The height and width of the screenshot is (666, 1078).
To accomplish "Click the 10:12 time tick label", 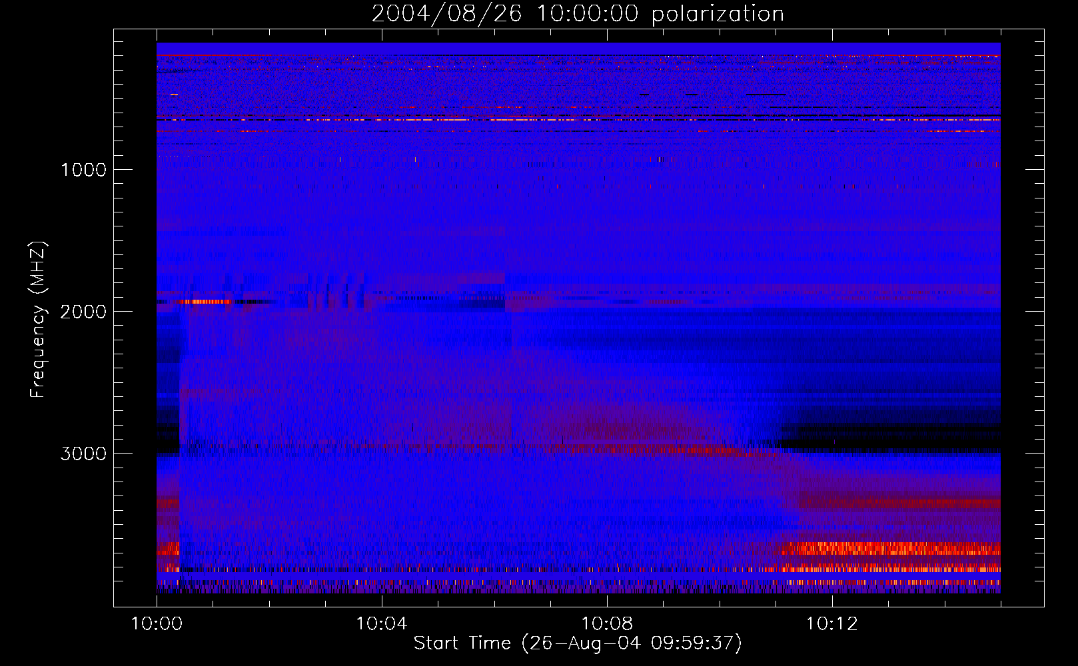I will click(x=832, y=624).
